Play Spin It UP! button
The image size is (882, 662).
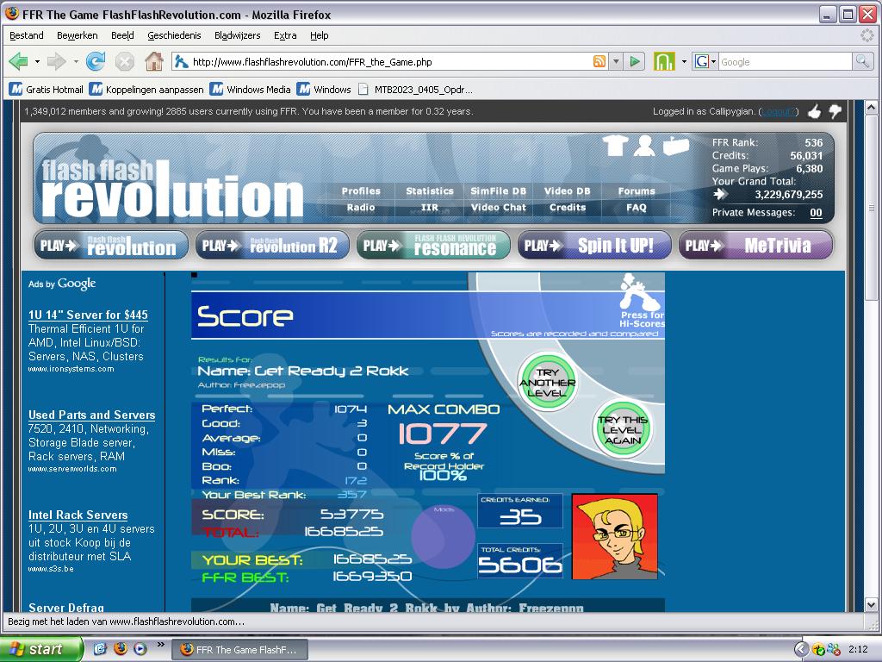click(594, 246)
